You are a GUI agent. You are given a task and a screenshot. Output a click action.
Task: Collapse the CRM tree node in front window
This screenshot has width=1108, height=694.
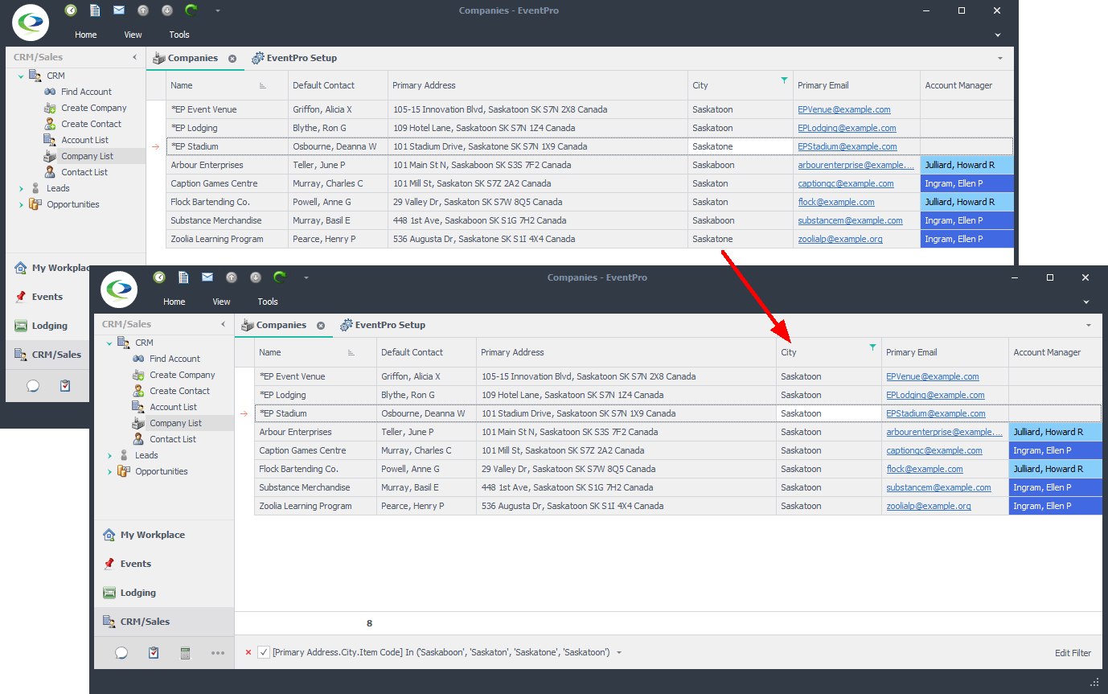pos(109,343)
